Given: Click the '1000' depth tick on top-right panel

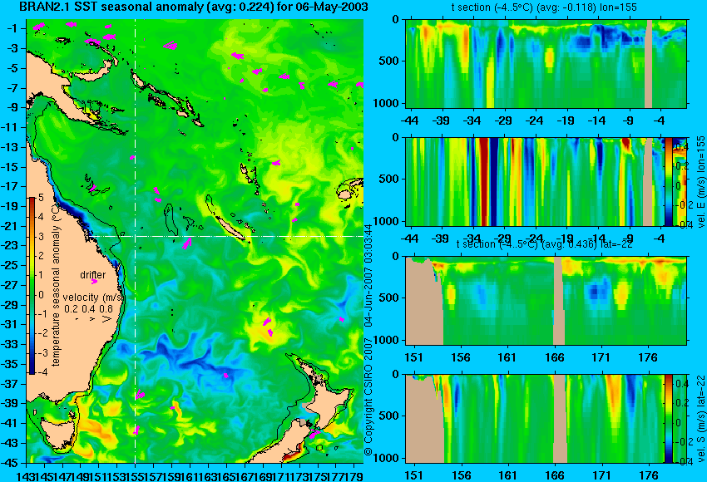Looking at the screenshot, I should tap(387, 103).
